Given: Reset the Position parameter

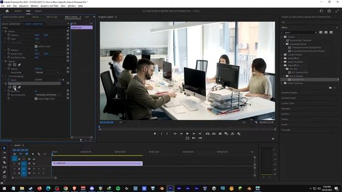Looking at the screenshot, I should [x=68, y=35].
